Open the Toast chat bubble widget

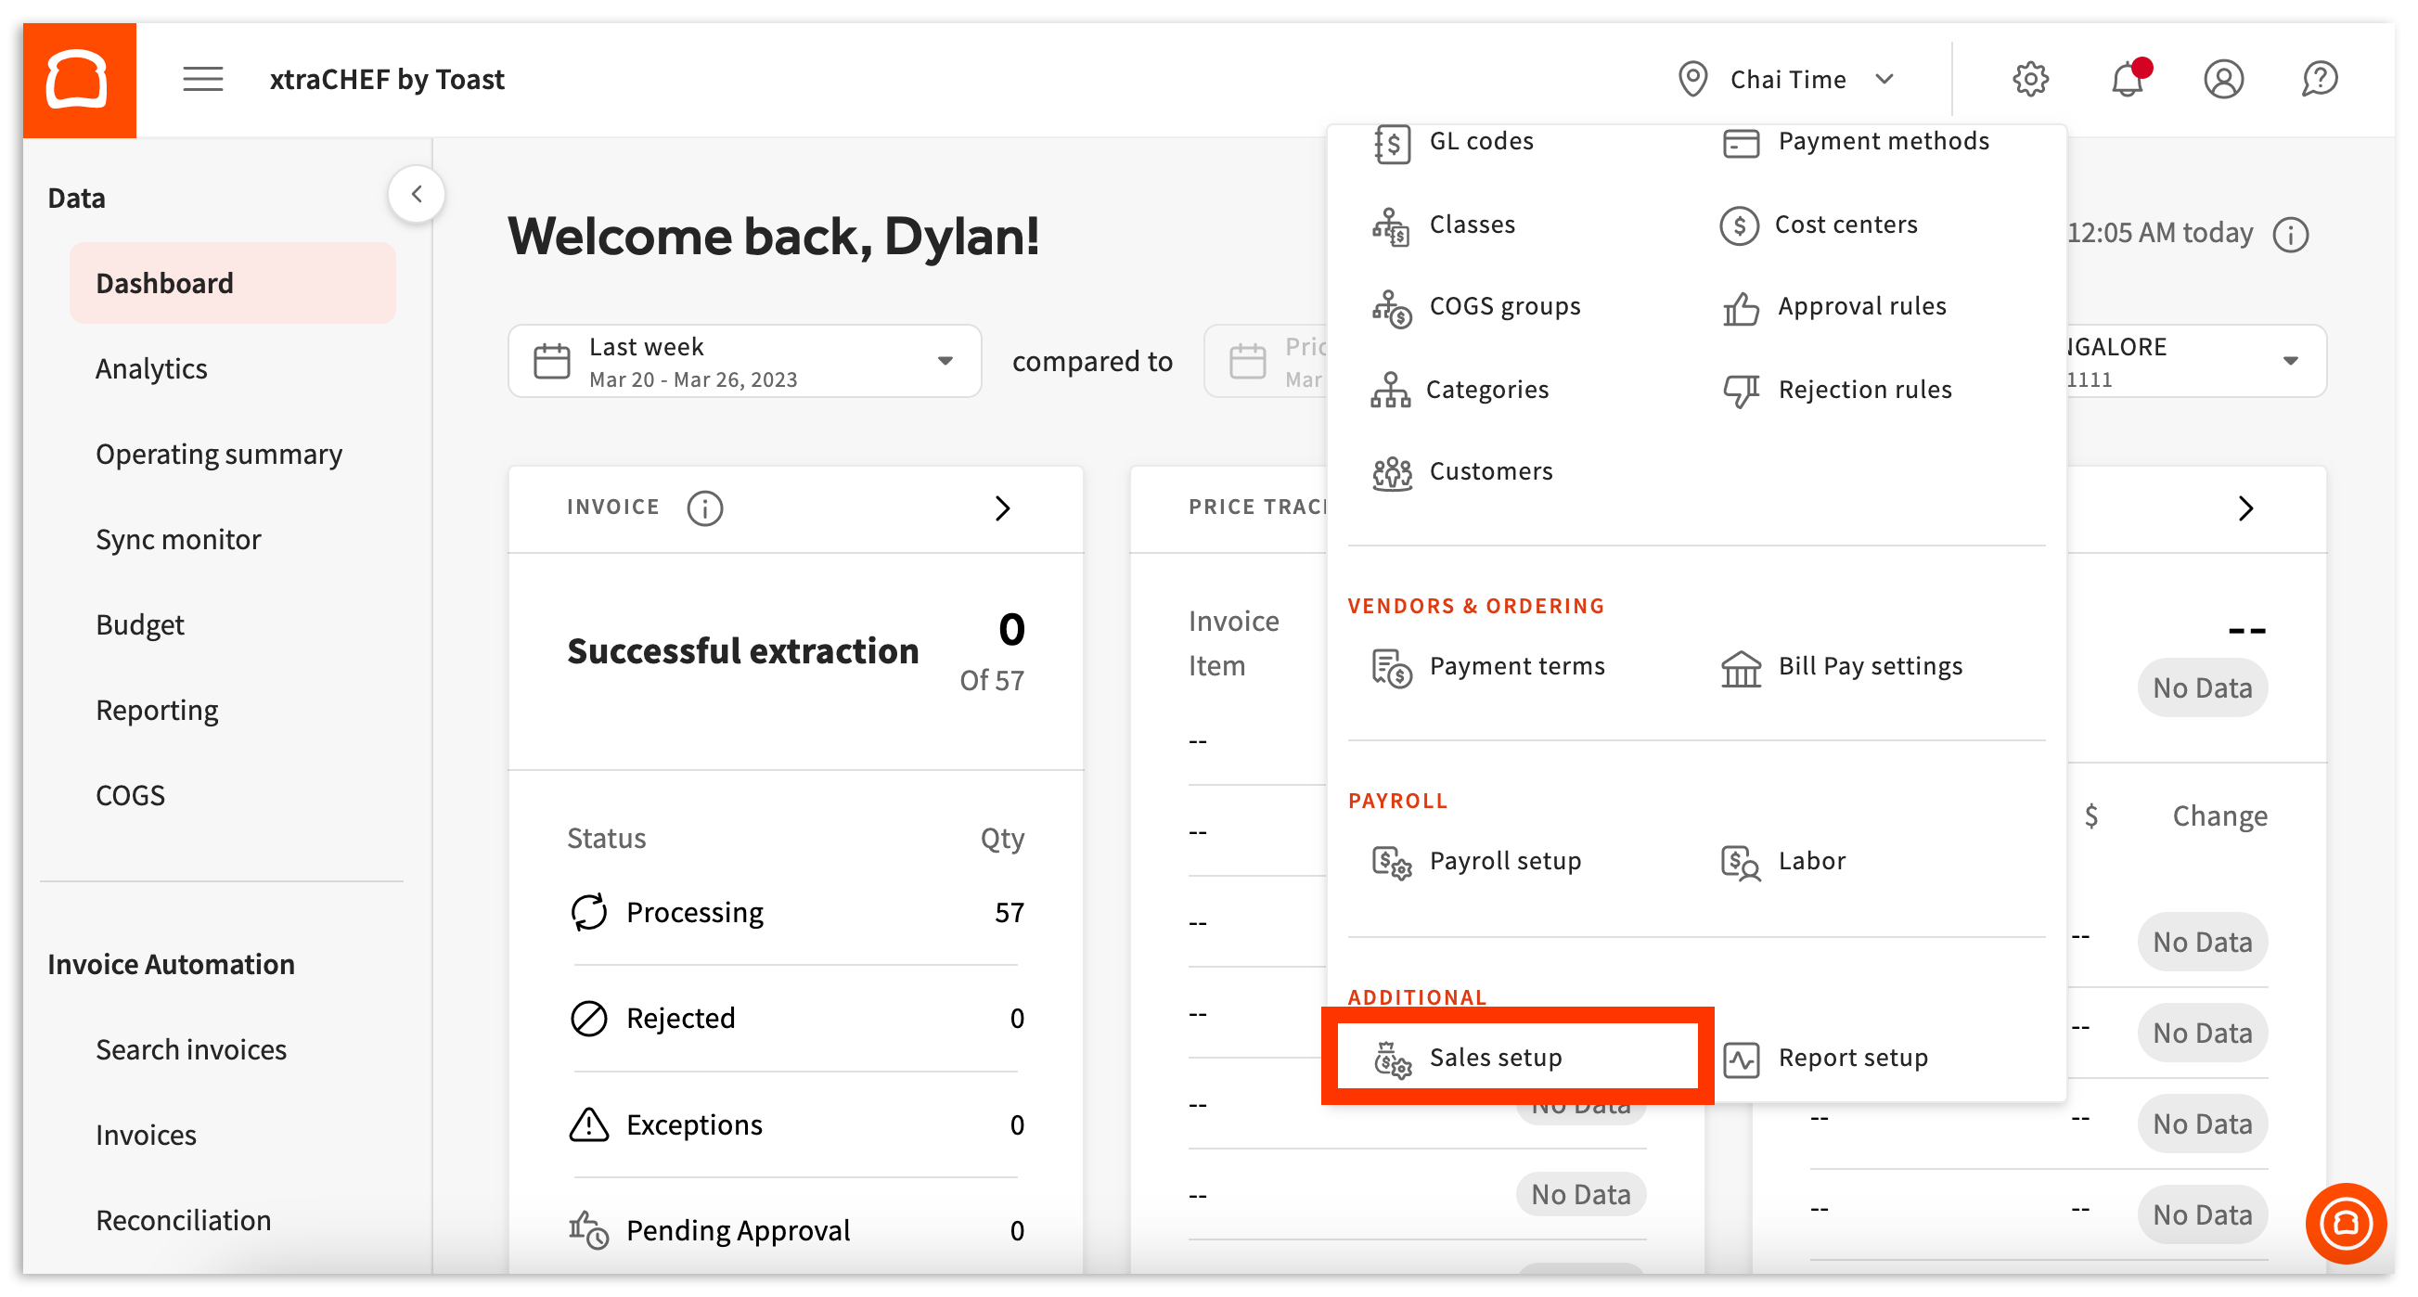(2346, 1223)
